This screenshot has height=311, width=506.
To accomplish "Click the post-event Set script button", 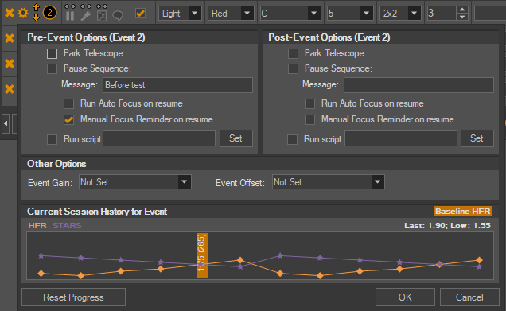I will (477, 138).
